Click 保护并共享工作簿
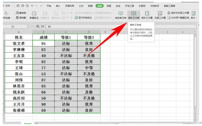The height and width of the screenshot is (126, 202). [178, 13]
